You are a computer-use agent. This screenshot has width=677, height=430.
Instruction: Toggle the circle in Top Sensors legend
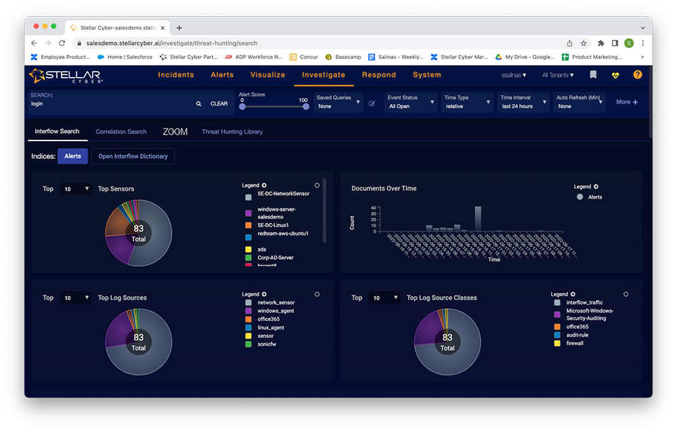click(x=317, y=185)
